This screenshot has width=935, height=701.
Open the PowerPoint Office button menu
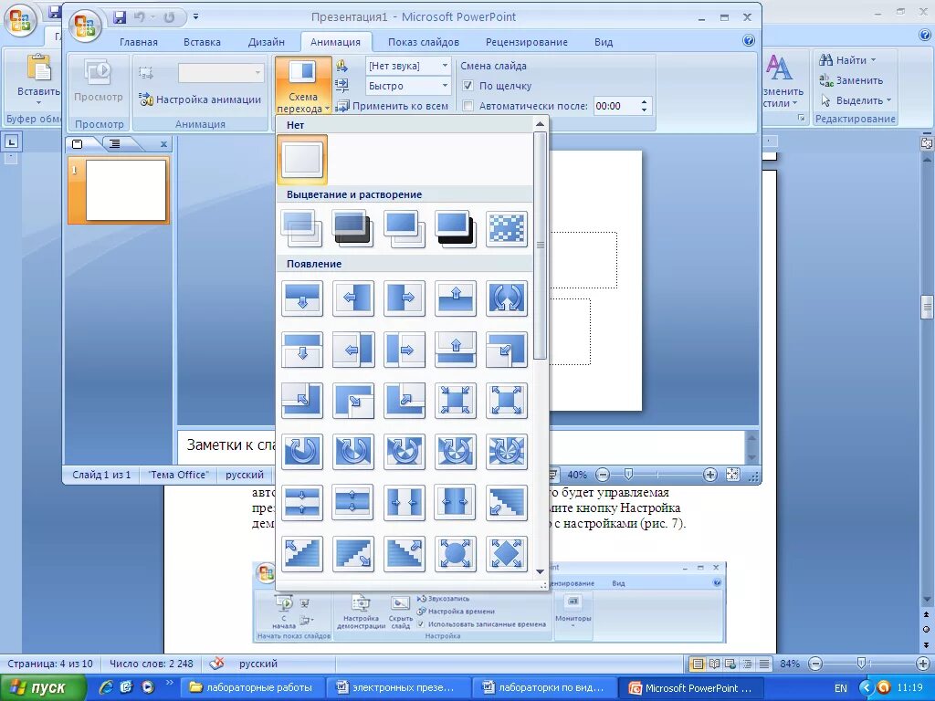point(85,26)
